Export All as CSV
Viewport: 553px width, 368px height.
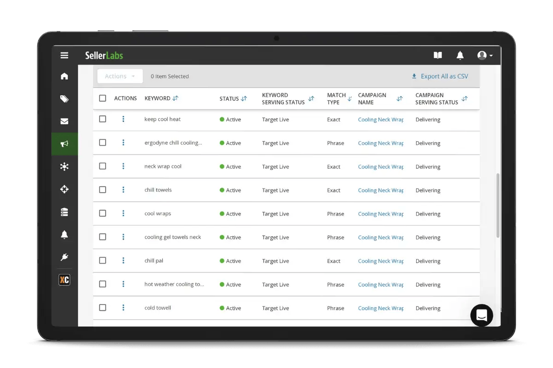tap(440, 76)
